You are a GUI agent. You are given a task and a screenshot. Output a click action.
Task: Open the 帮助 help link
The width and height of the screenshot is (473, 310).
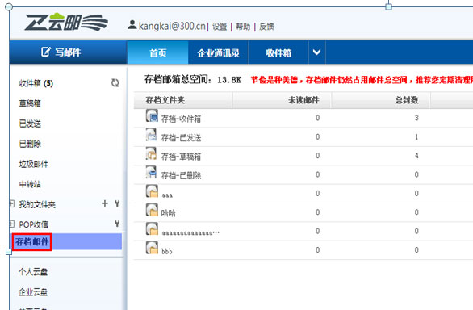243,27
